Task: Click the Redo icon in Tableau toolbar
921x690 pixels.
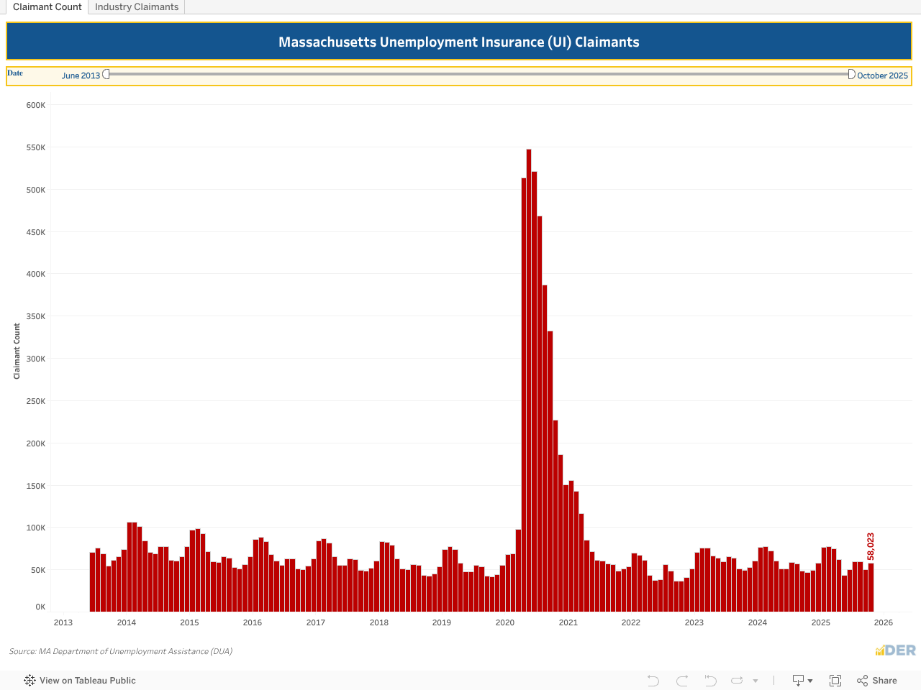Action: tap(682, 681)
